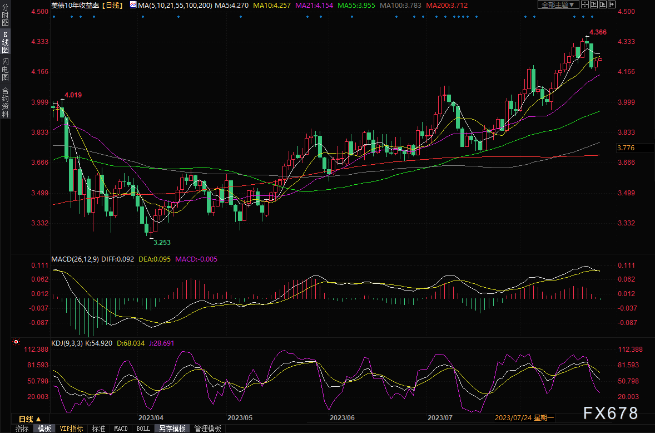Viewport: 655px width, 433px height.
Task: Switch to 标准 template
Action: 98,429
